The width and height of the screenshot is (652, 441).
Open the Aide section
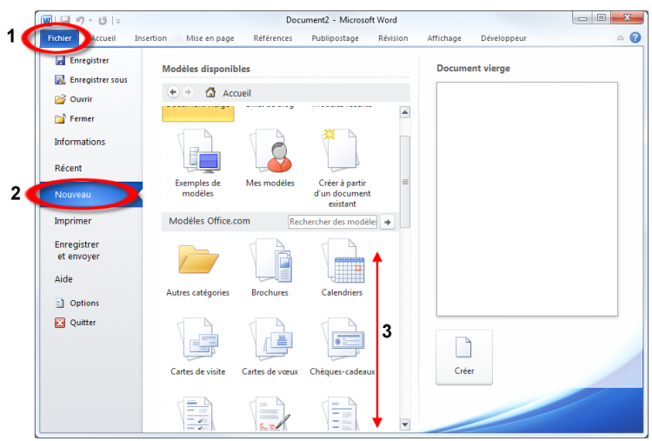tap(63, 279)
